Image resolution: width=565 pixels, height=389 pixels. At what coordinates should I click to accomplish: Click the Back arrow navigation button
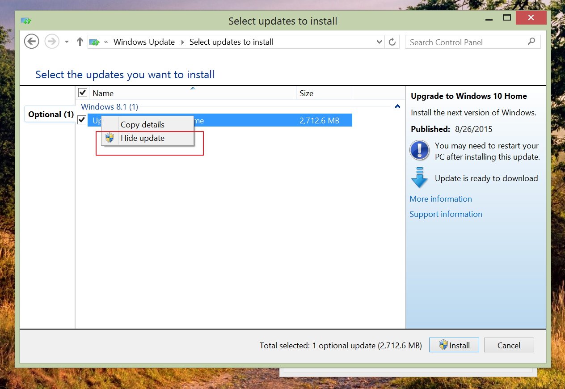point(31,42)
